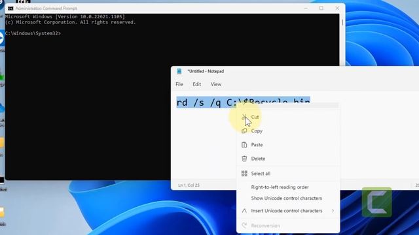Click the Ln 1, Col 25 status text
This screenshot has width=419, height=235.
point(189,185)
